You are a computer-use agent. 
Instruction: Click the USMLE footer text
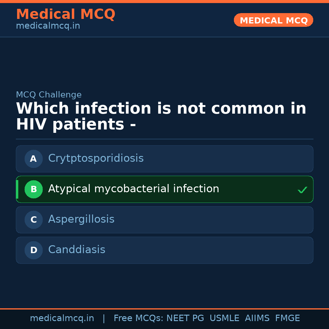[x=224, y=318]
